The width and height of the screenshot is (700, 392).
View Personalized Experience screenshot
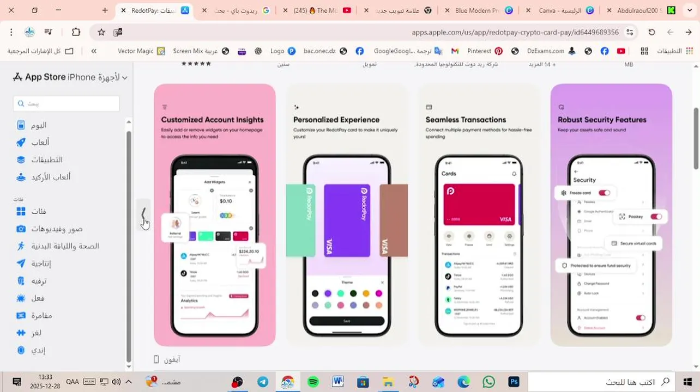pyautogui.click(x=347, y=215)
